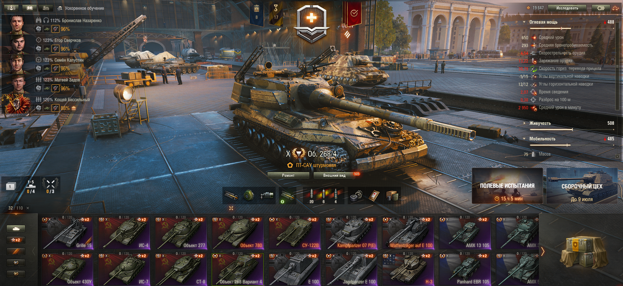This screenshot has width=623, height=286.
Task: Expand the Живучесть section
Action: [524, 123]
